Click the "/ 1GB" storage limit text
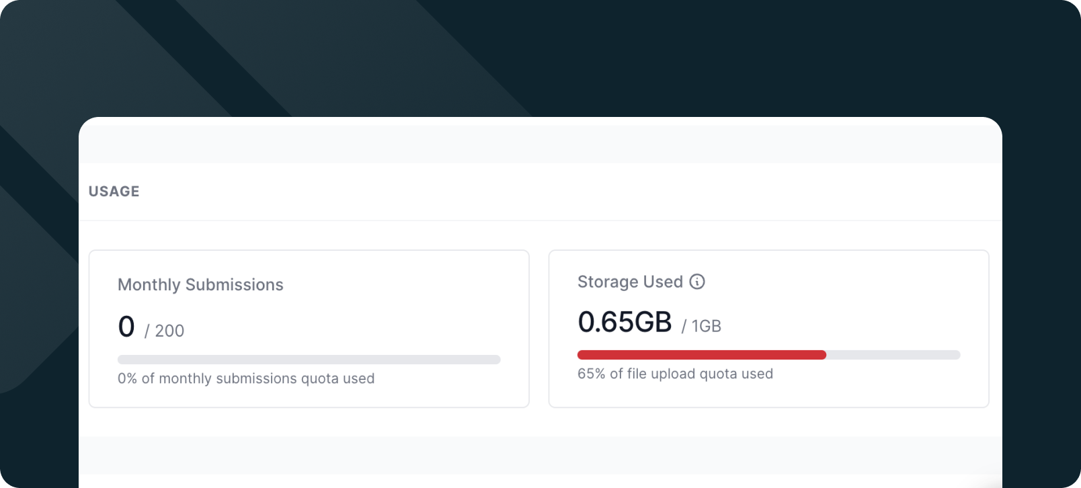Viewport: 1081px width, 488px height. pos(701,326)
